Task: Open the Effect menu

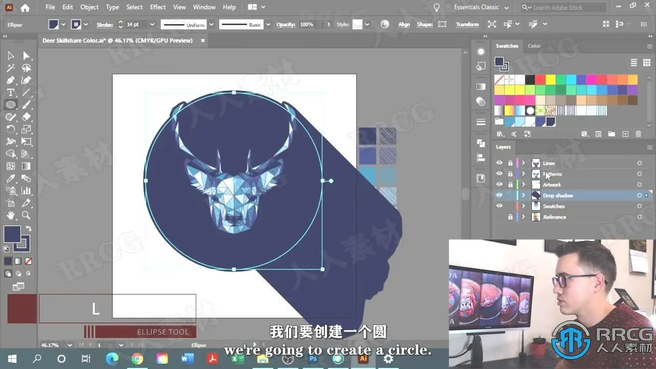Action: point(158,7)
